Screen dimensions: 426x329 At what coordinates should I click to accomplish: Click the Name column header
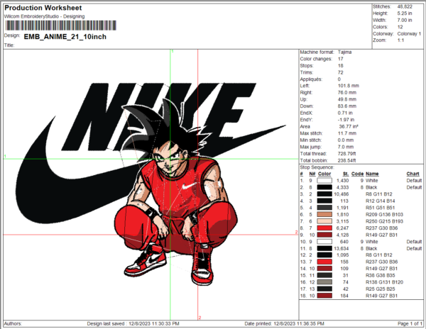coord(372,174)
